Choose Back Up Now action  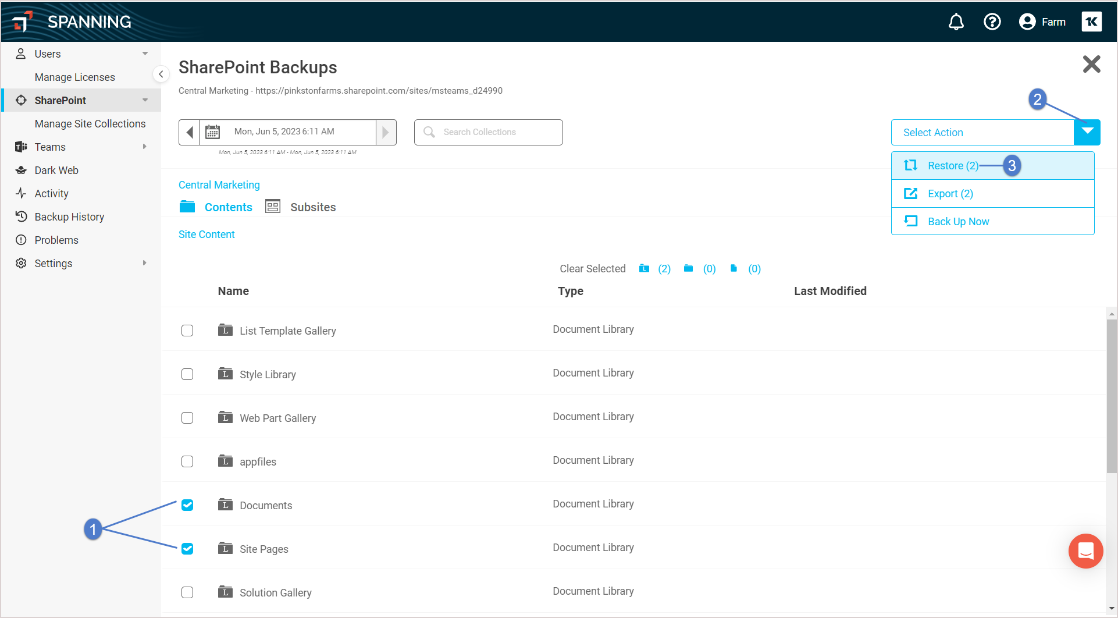click(993, 222)
